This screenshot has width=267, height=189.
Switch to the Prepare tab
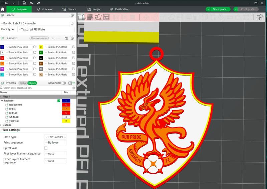(x=19, y=9)
